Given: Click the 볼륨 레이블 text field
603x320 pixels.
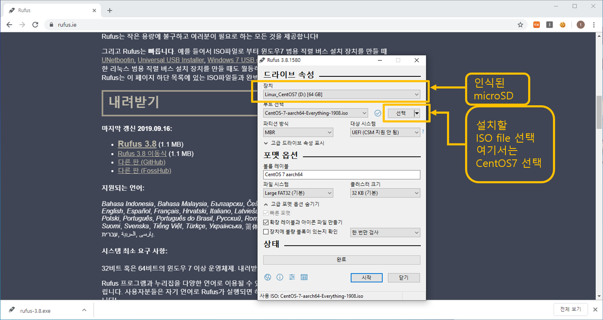Looking at the screenshot, I should (x=341, y=174).
